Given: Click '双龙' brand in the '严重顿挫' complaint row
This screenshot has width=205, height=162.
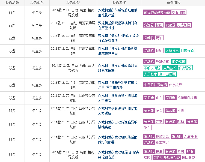Looking at the screenshot, I should 12,25.
